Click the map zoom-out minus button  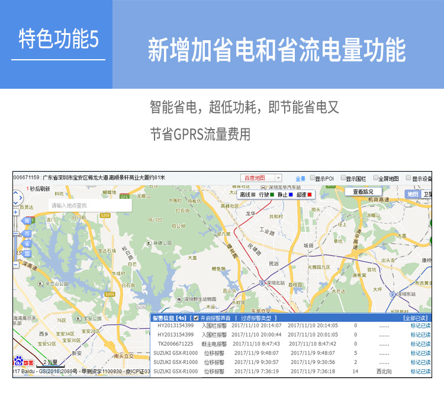tap(17, 266)
